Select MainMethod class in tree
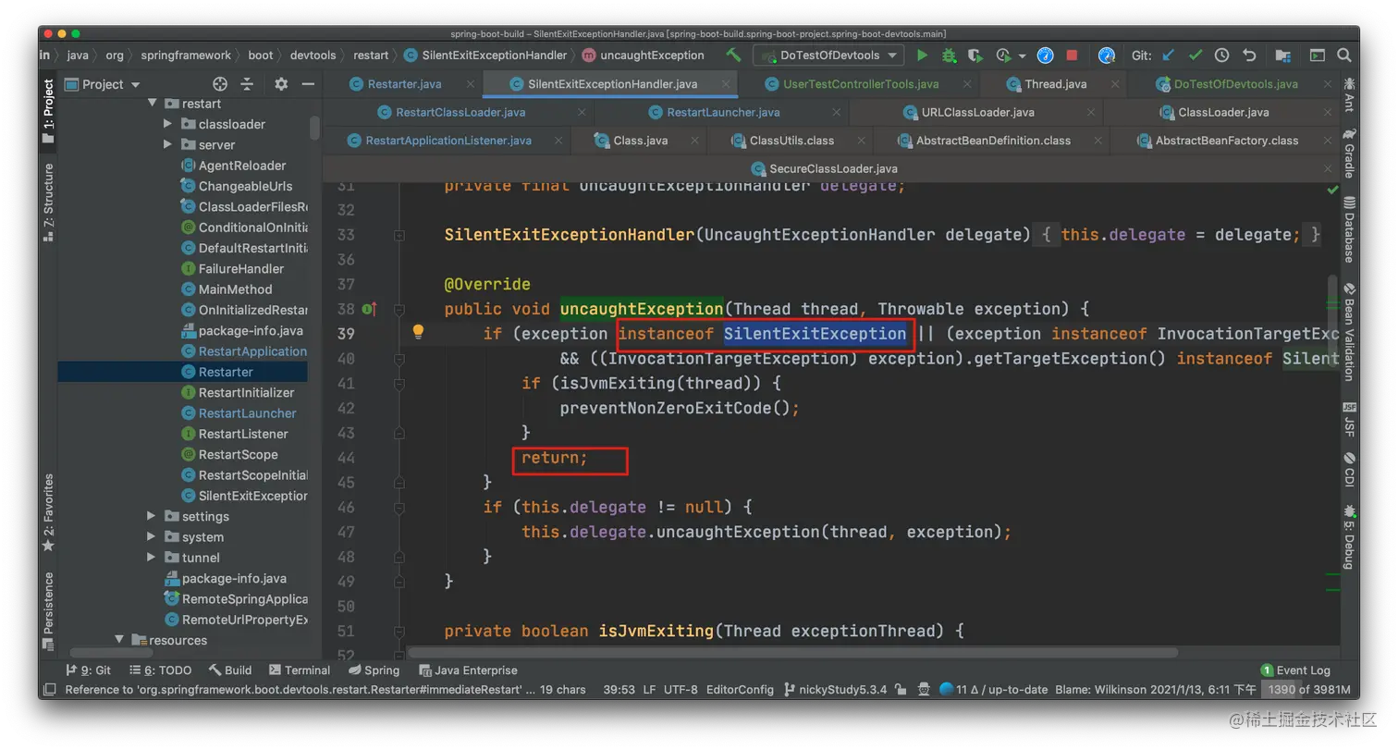The image size is (1398, 750). (235, 289)
